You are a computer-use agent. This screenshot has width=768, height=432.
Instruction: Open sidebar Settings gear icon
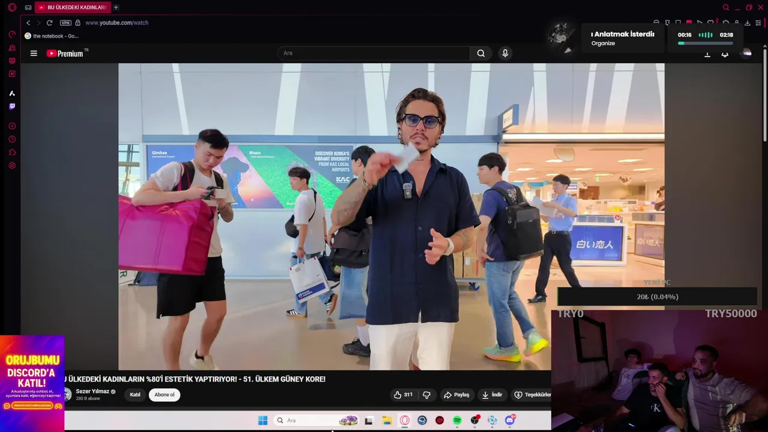coord(12,166)
